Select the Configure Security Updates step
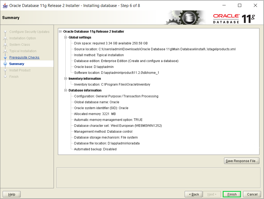Viewport: 264px width, 199px height. coord(29,32)
